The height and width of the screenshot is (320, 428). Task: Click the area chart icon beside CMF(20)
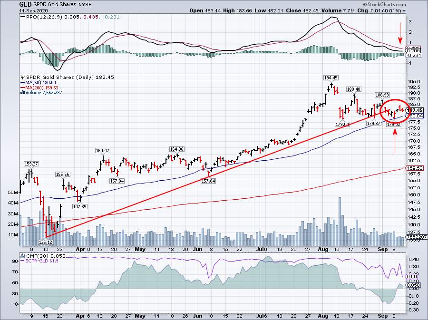tap(23, 256)
